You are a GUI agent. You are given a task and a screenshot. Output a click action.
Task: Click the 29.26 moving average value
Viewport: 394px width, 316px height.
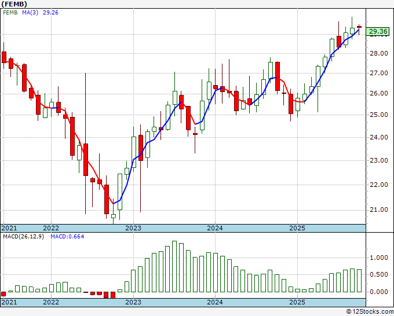click(x=50, y=13)
